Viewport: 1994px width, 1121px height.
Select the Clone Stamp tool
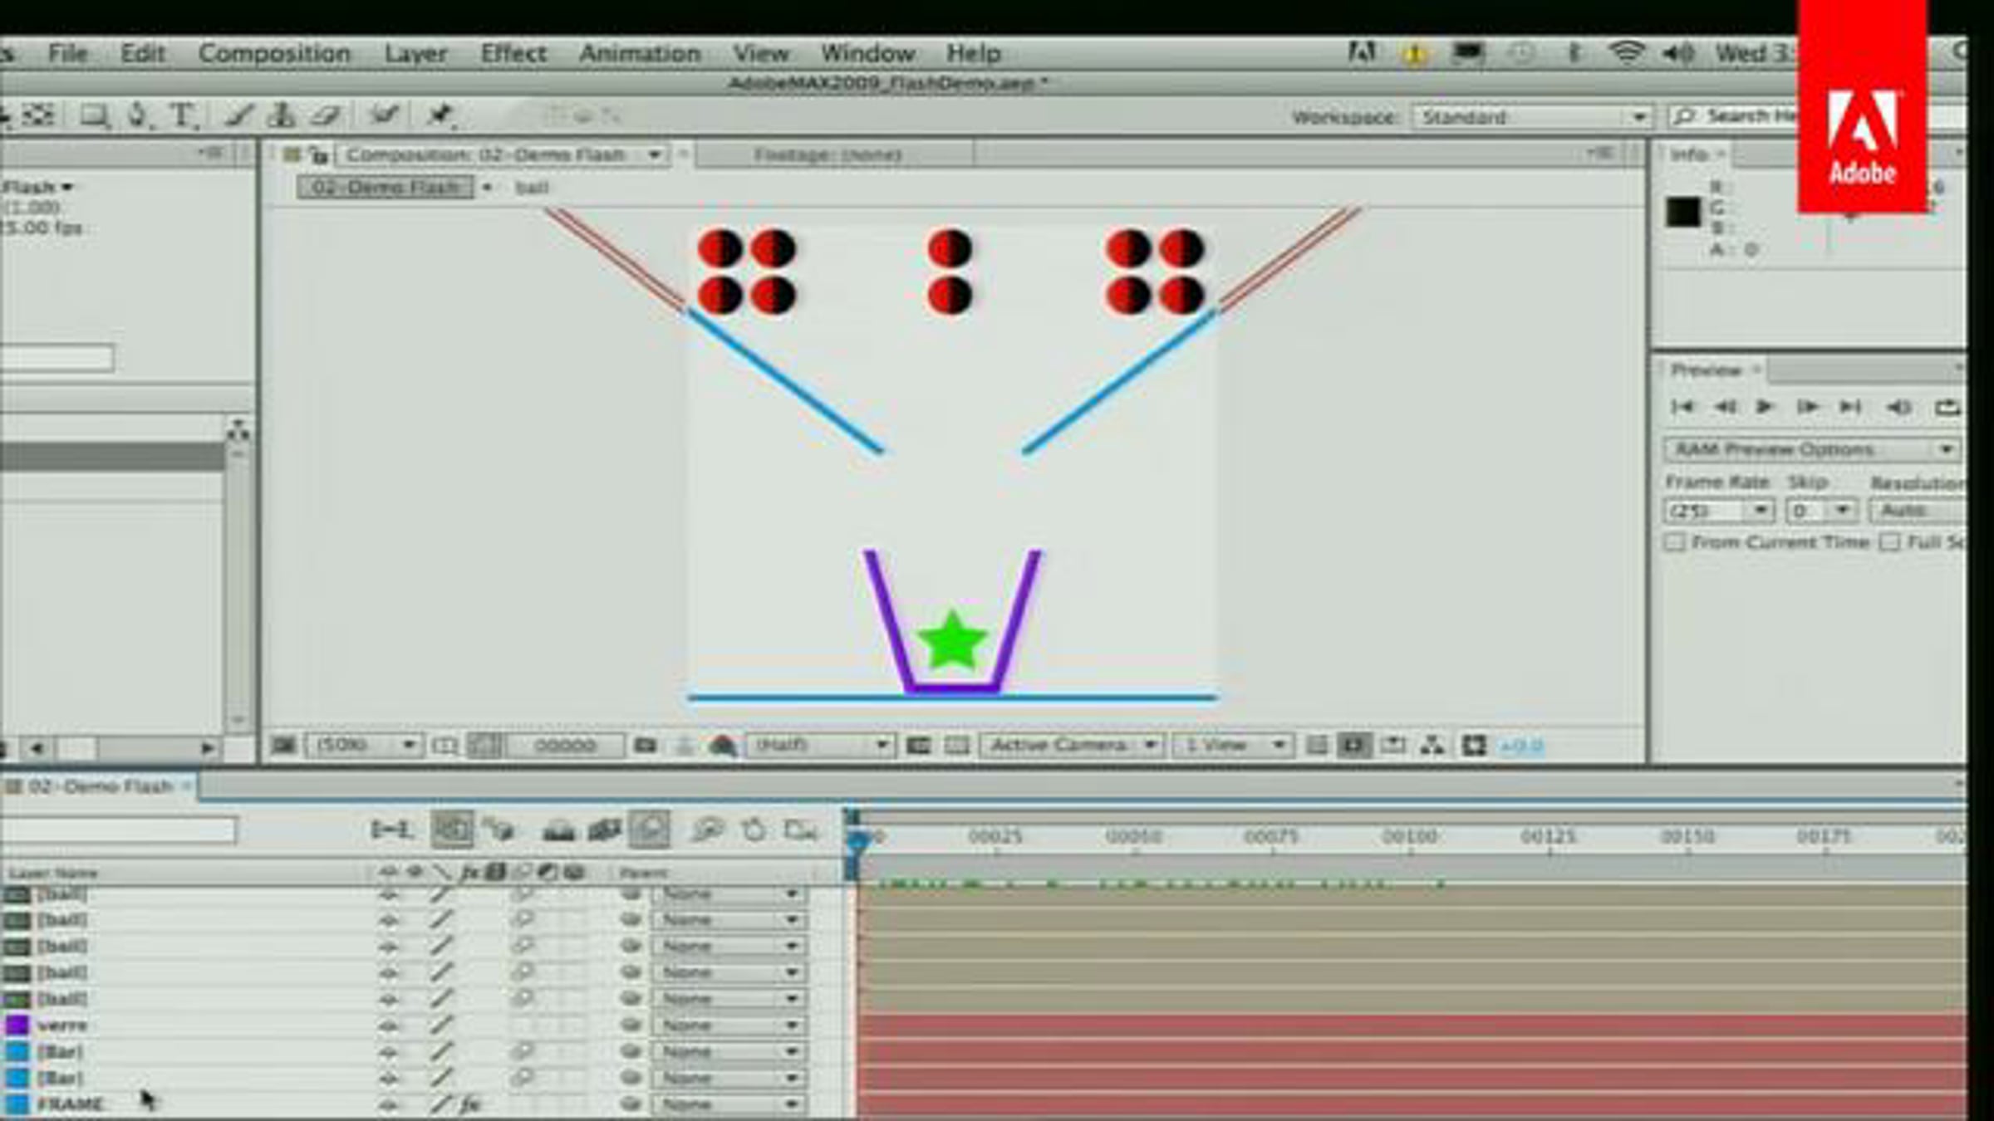(x=282, y=115)
